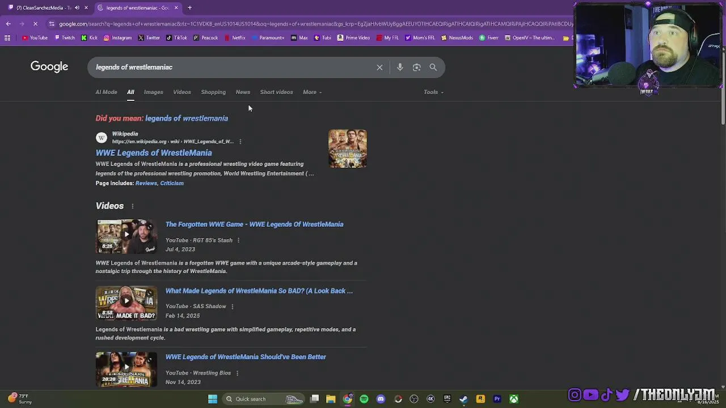Open the Prime Video bookmark
726x408 pixels.
pyautogui.click(x=353, y=38)
